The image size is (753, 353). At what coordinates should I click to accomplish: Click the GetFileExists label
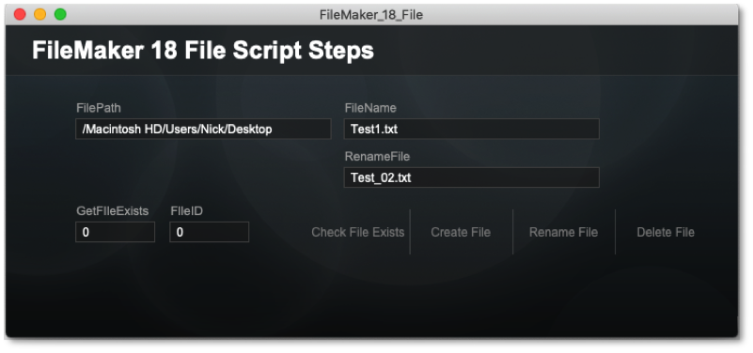point(113,211)
